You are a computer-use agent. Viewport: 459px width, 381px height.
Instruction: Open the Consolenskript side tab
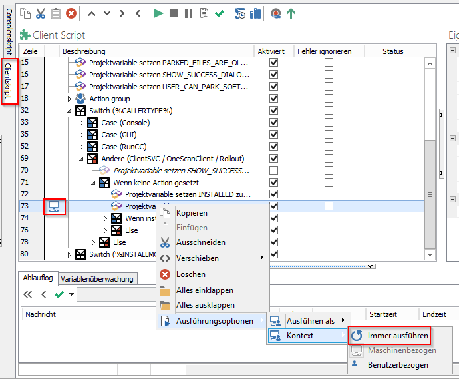point(9,32)
